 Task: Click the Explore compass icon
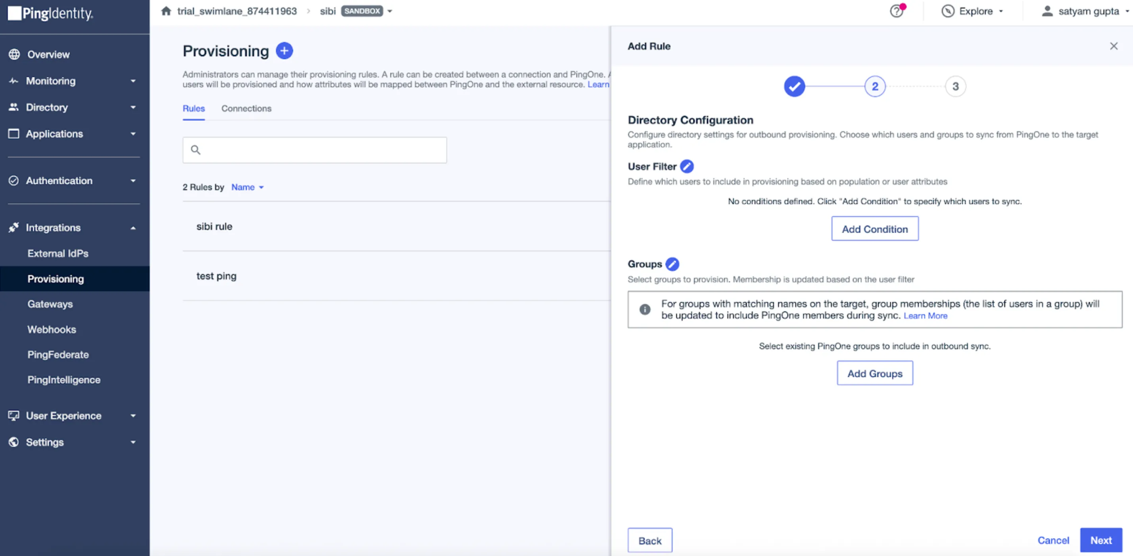pos(947,11)
